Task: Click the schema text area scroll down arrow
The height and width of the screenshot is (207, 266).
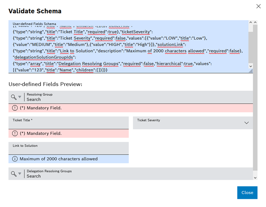Action: [250, 66]
